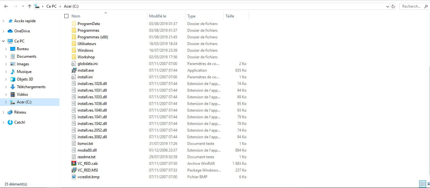The image size is (430, 188).
Task: Switch to details view layout icon
Action: click(423, 184)
